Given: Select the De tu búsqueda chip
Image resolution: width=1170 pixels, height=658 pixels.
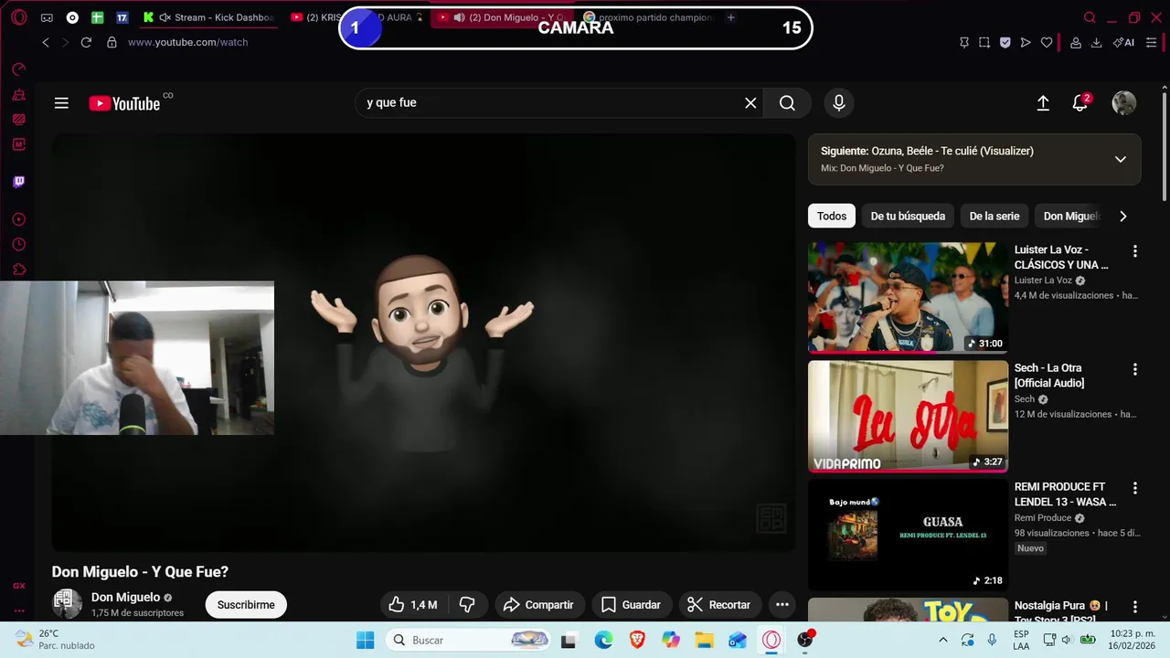Looking at the screenshot, I should (x=908, y=217).
